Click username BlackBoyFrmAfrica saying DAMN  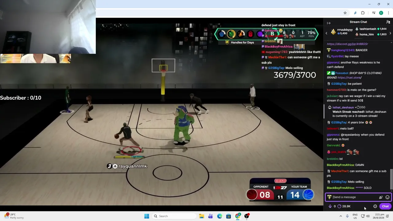(340, 165)
